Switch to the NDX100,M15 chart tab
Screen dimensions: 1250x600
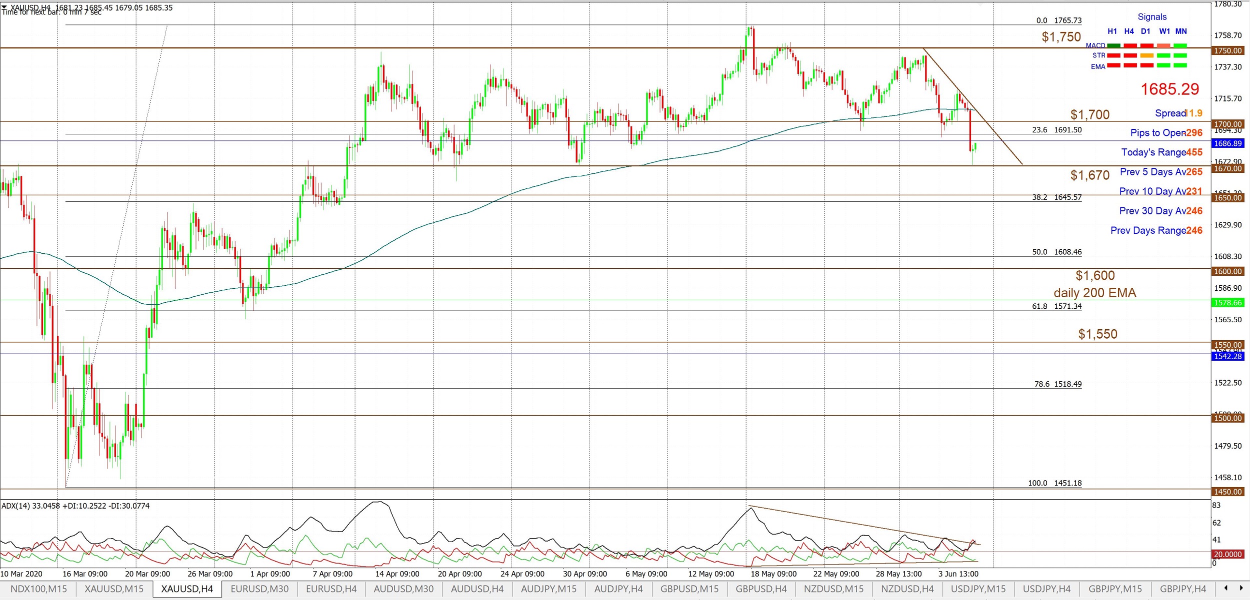pyautogui.click(x=38, y=589)
